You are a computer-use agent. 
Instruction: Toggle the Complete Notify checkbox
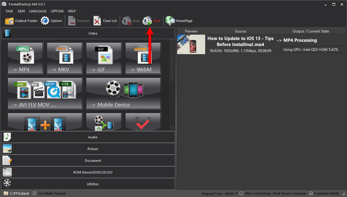click(x=311, y=193)
